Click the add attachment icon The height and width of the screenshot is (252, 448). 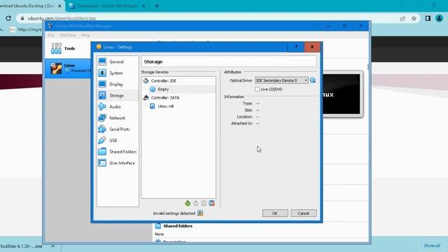[204, 203]
